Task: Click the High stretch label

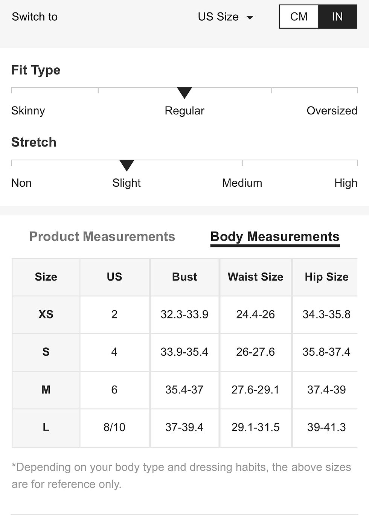Action: click(x=346, y=183)
